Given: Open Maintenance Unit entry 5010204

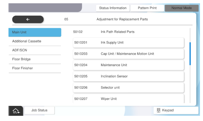Looking at the screenshot, I should tap(129, 65).
